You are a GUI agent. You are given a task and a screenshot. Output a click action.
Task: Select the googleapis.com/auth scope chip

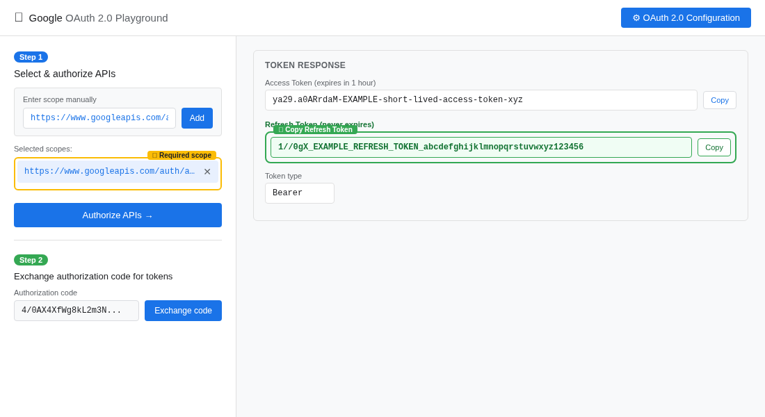pos(118,172)
